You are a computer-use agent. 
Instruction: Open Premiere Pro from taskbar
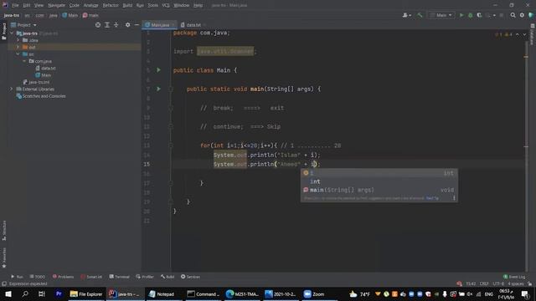(x=59, y=293)
